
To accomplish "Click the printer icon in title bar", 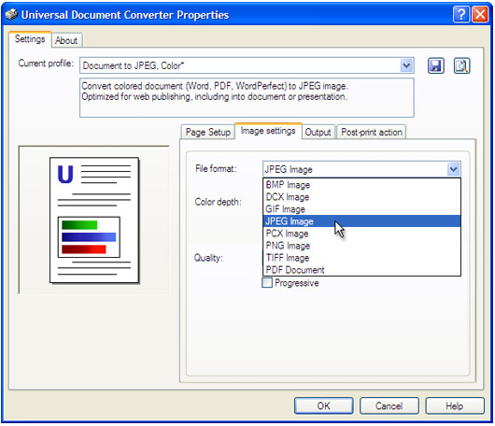I will (11, 15).
